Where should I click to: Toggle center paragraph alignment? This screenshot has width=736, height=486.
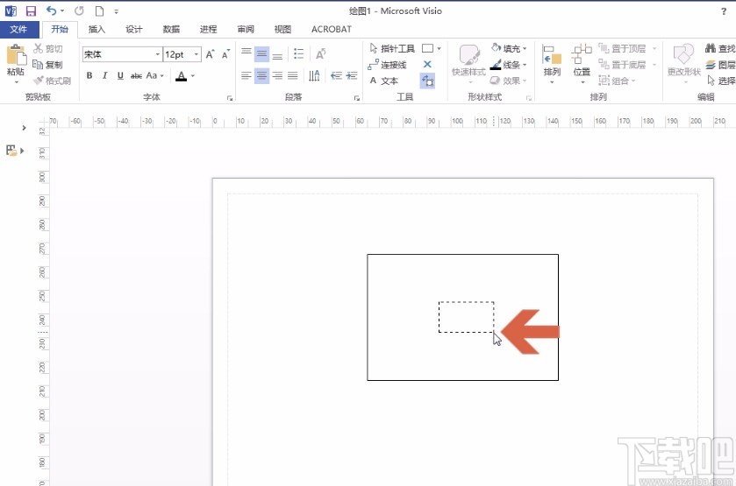262,75
